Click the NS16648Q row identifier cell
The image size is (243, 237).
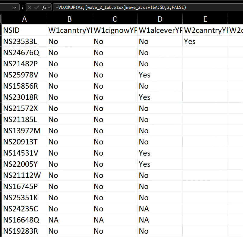pos(24,220)
